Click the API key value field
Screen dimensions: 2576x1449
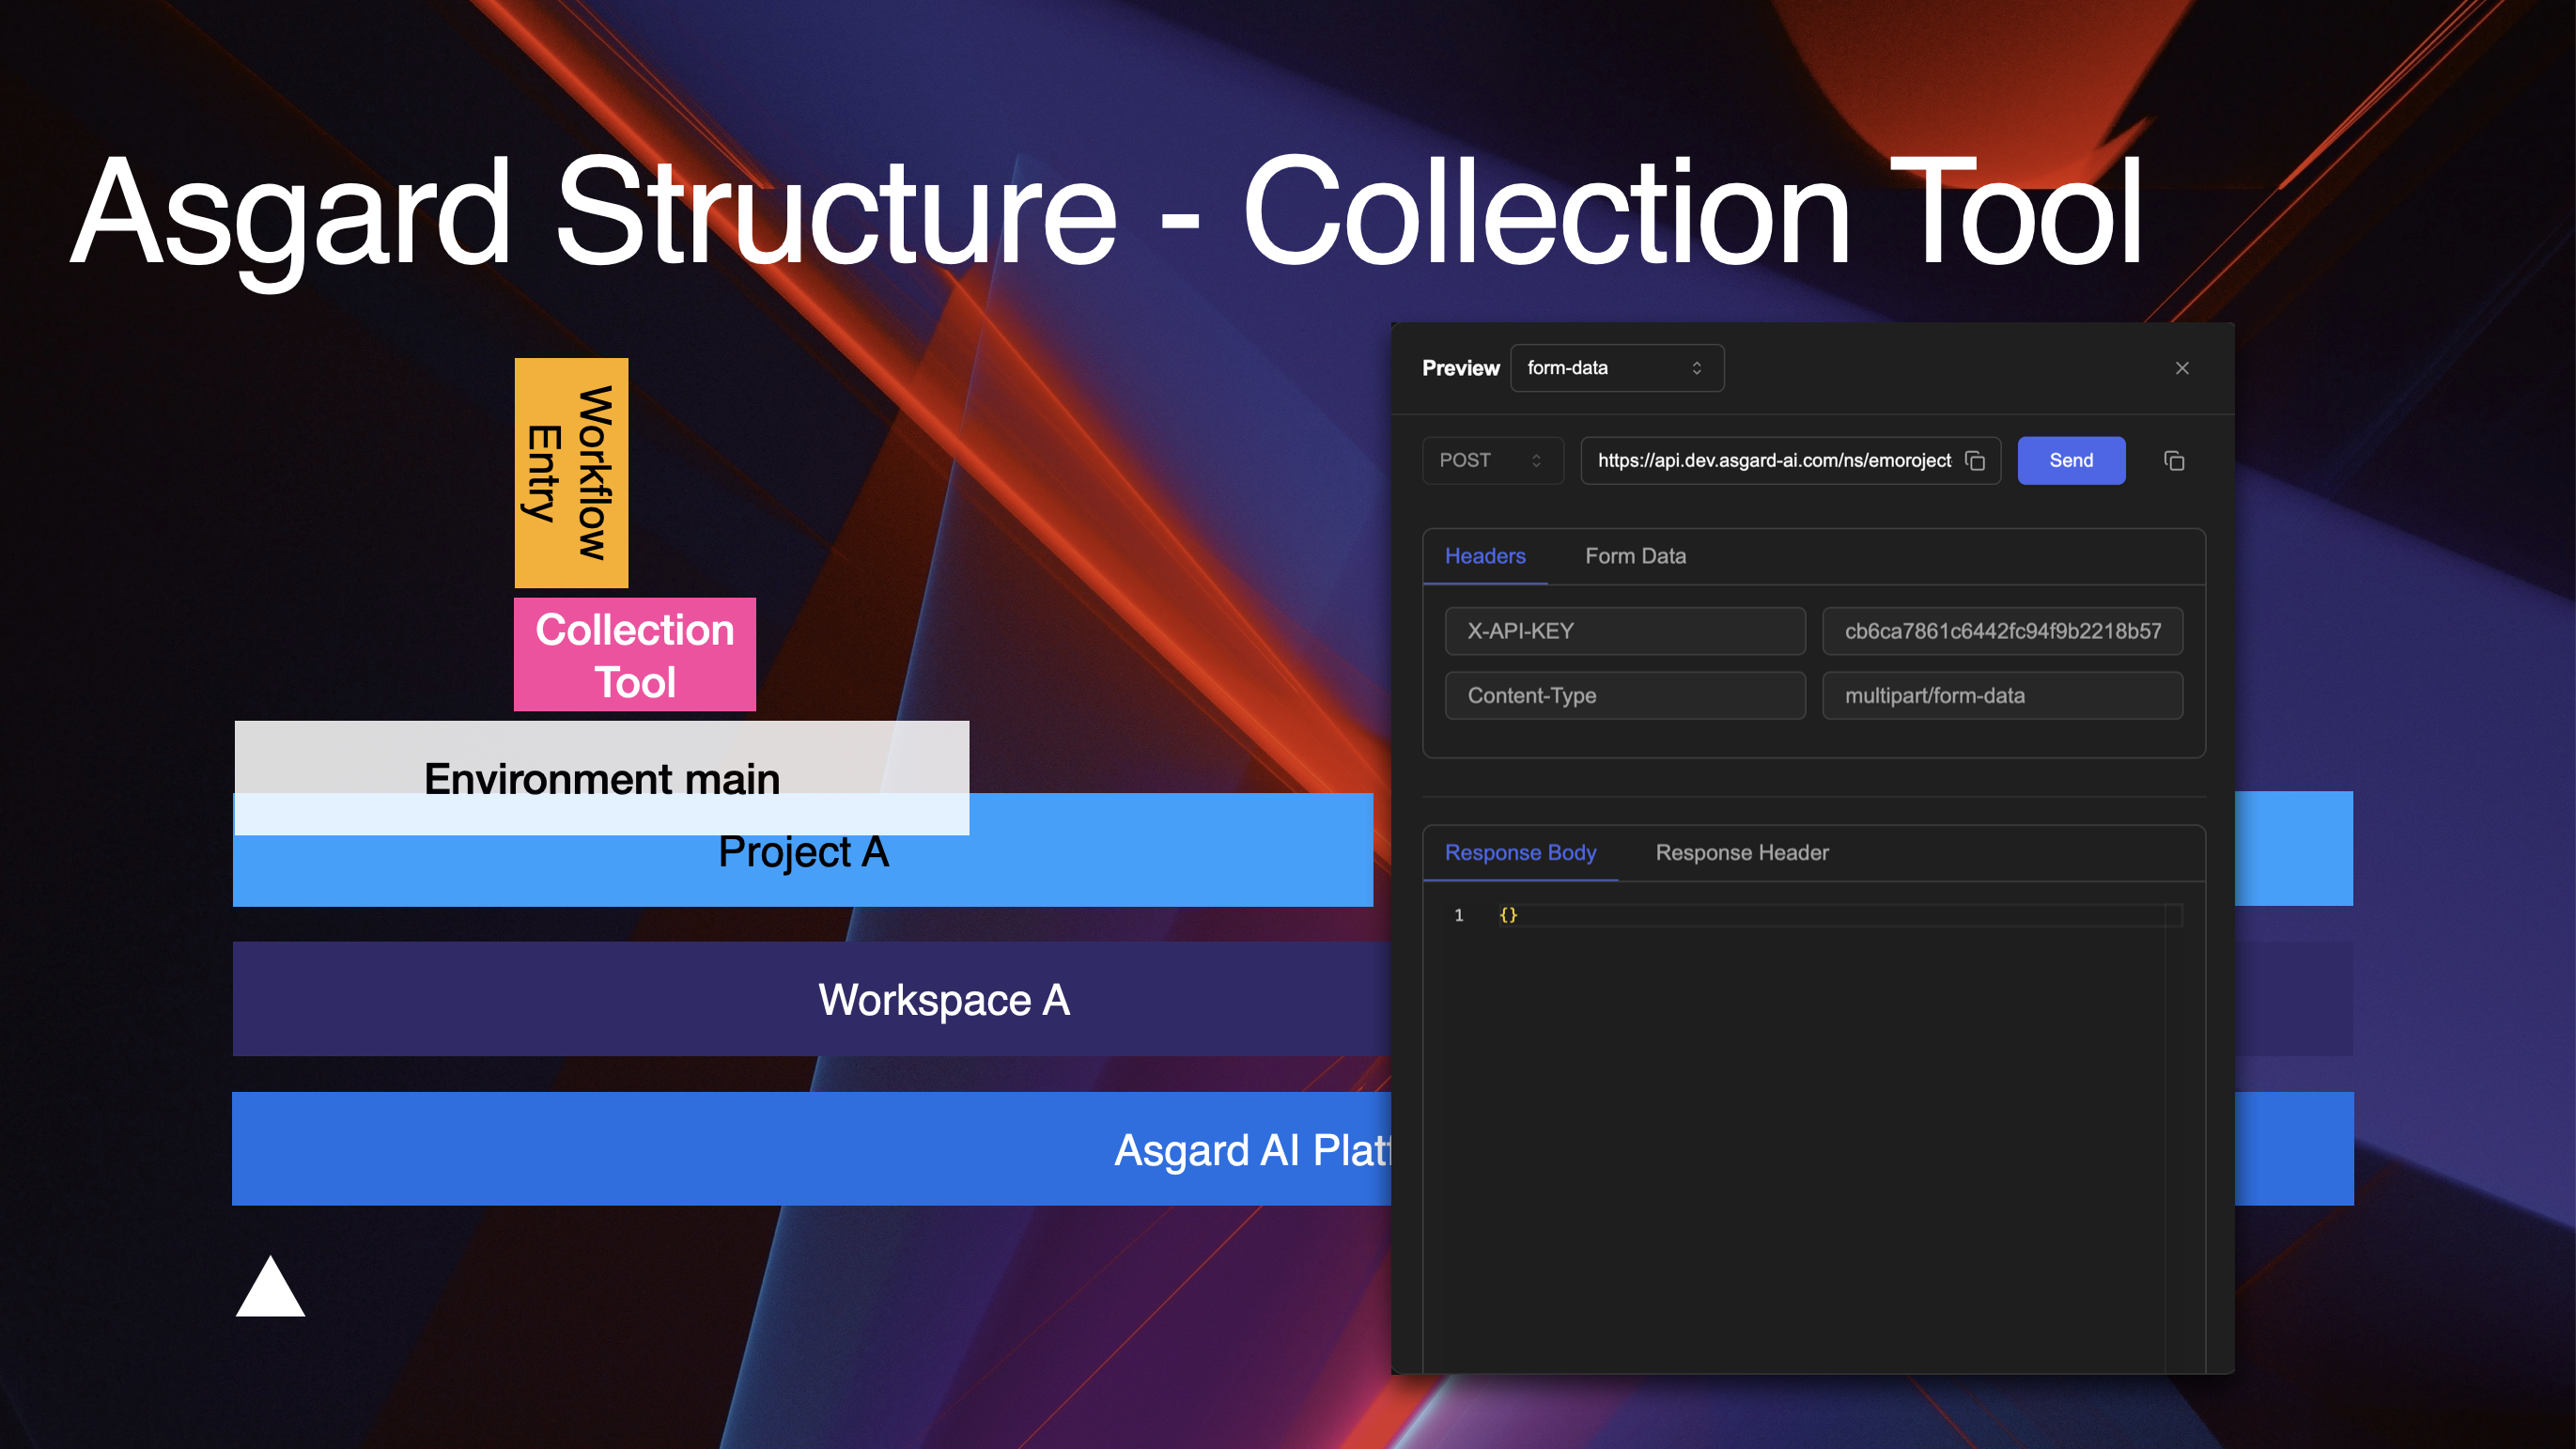2002,631
